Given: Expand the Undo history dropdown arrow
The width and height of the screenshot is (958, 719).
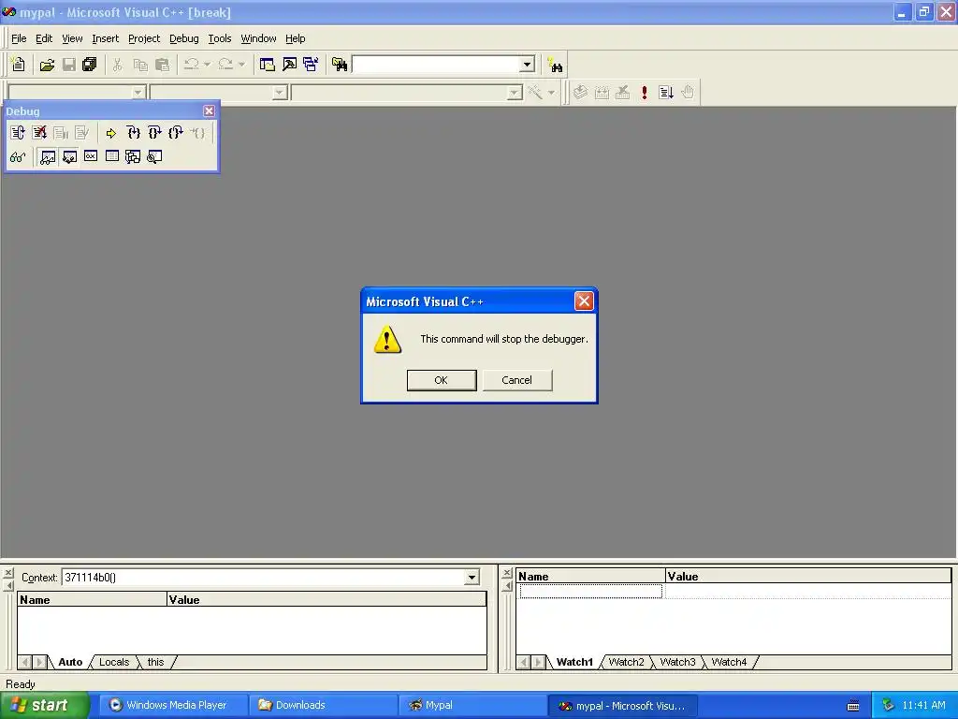Looking at the screenshot, I should click(x=207, y=65).
